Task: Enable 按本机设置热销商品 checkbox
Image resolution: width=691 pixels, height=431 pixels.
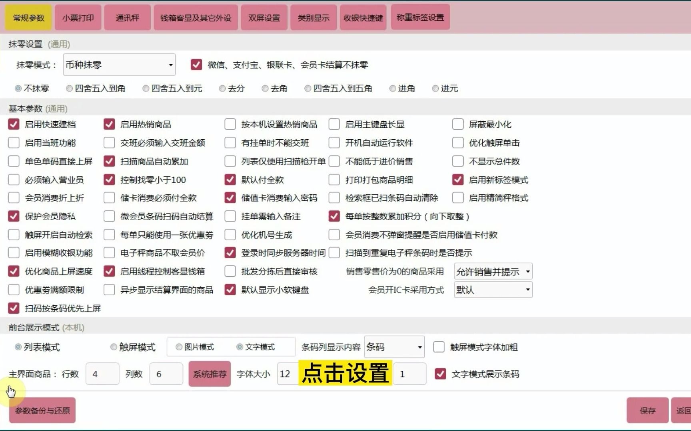Action: [x=230, y=124]
